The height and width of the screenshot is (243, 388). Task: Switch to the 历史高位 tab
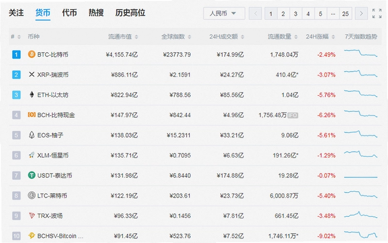[130, 13]
